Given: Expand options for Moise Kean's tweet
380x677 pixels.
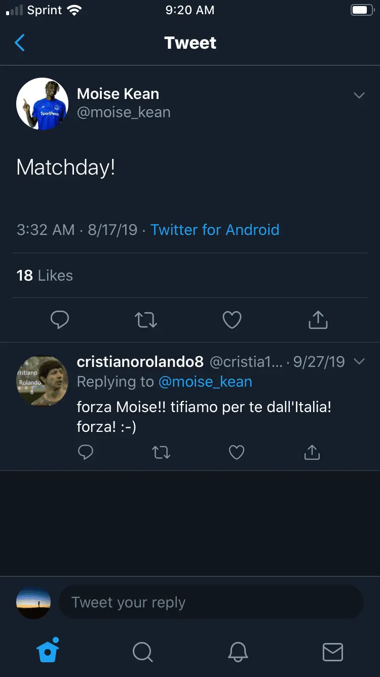Looking at the screenshot, I should tap(359, 95).
